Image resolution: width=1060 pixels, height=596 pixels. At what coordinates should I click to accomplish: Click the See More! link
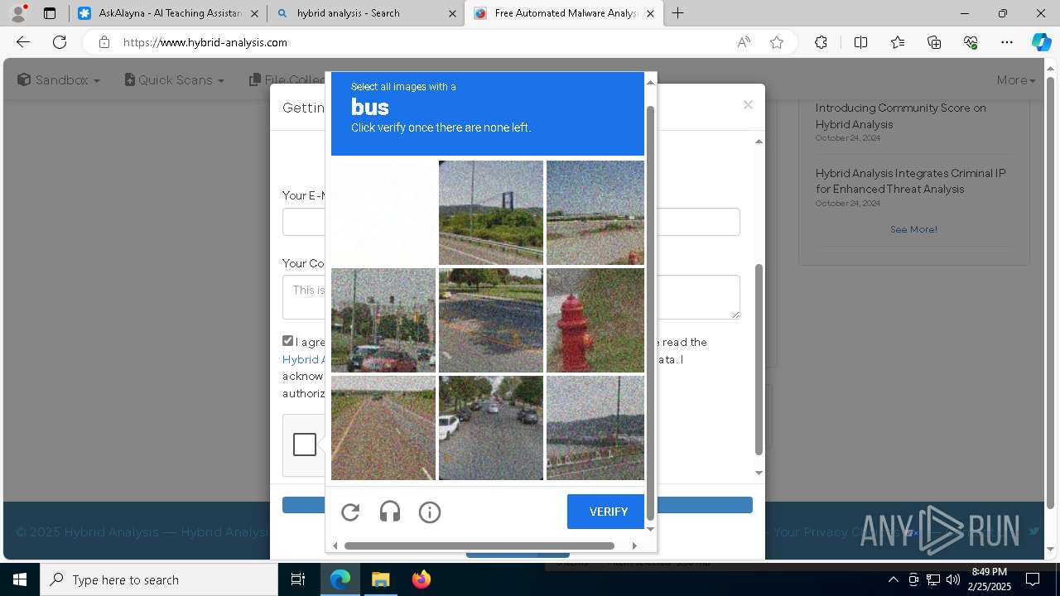[913, 229]
